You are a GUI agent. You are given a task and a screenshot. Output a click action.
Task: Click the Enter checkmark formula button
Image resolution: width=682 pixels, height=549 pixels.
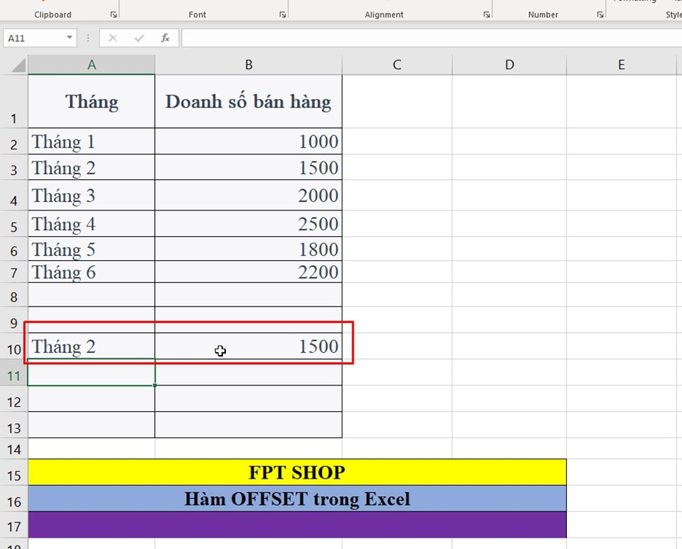[139, 38]
